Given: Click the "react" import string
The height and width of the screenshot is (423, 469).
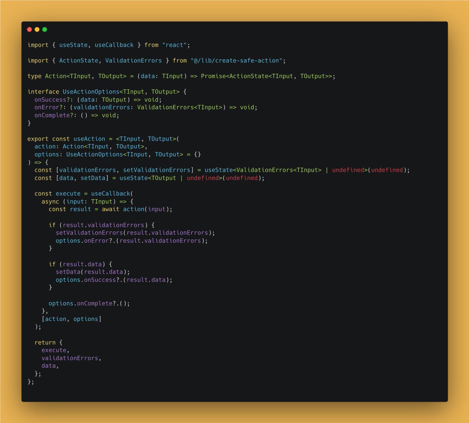Looking at the screenshot, I should pos(174,45).
